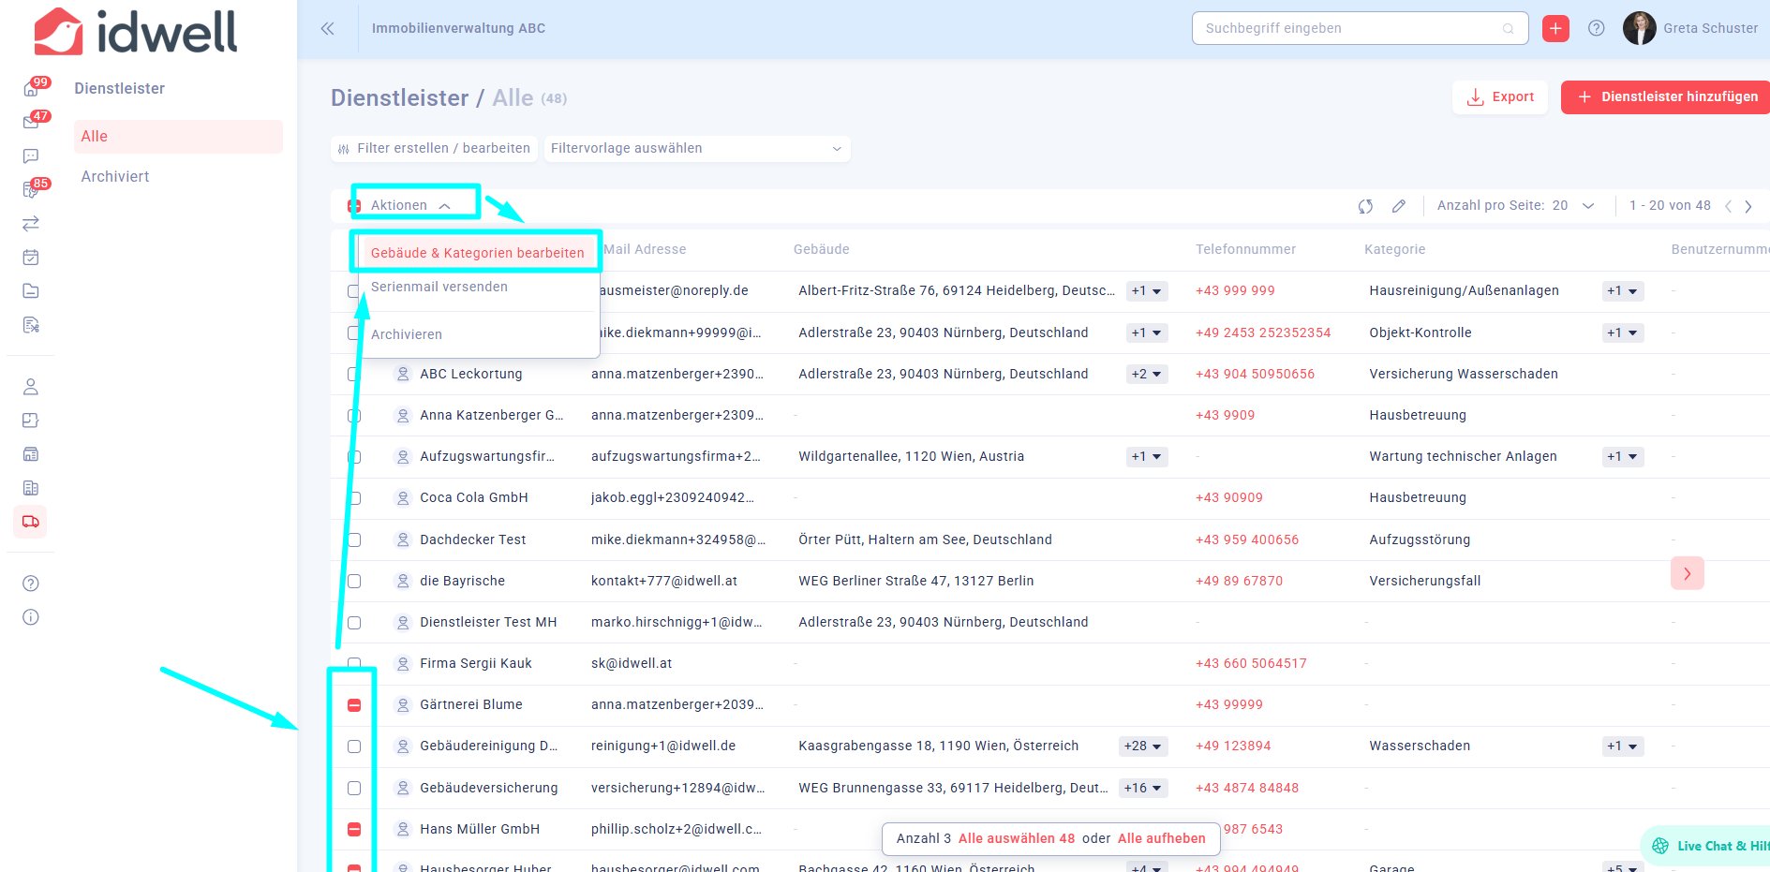Select Archivieren in the Aktionen menu
Screen dimensions: 1770x872
(x=407, y=334)
